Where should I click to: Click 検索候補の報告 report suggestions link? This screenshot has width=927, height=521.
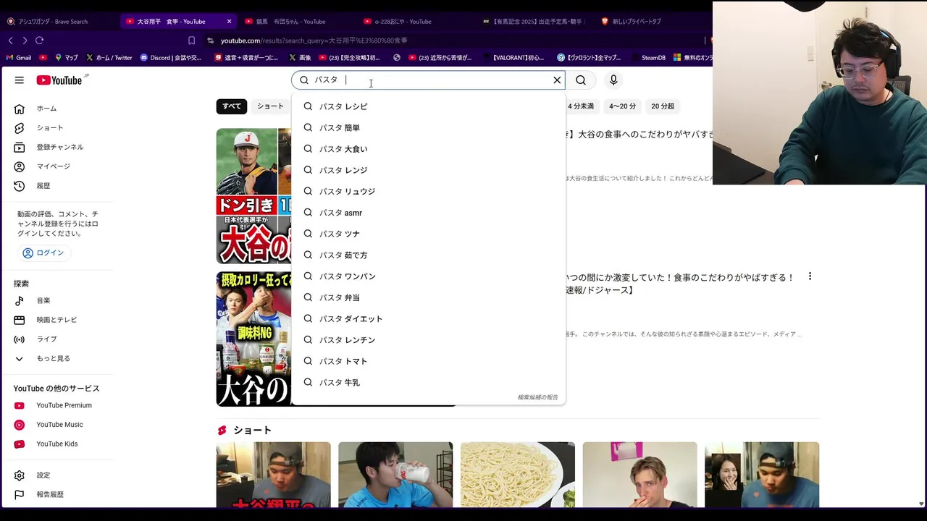537,397
